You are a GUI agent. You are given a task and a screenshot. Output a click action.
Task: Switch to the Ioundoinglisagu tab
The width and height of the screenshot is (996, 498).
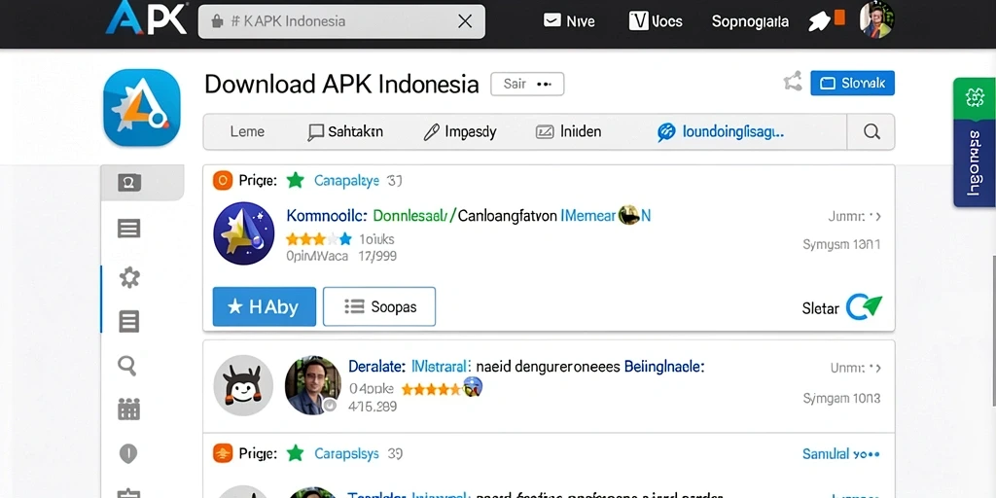pyautogui.click(x=721, y=131)
